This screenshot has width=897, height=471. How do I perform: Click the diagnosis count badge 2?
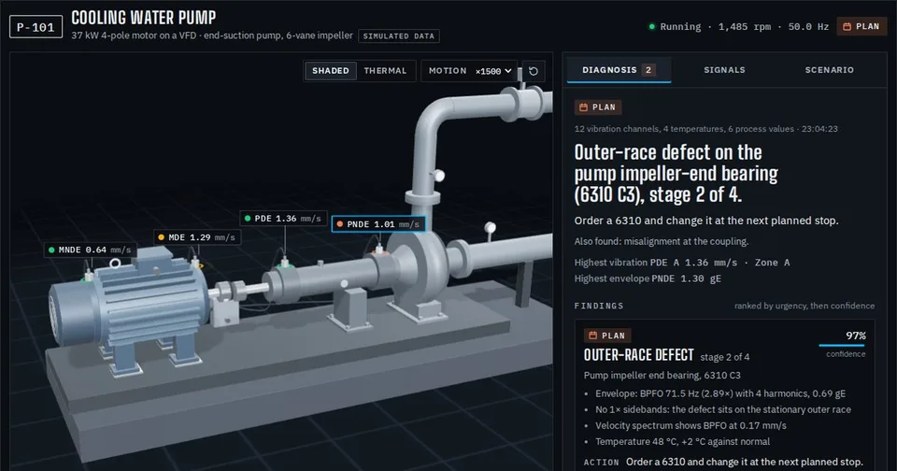648,70
